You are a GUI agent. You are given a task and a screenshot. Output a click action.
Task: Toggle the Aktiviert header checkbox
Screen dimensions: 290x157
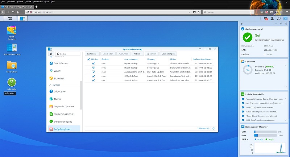(x=88, y=59)
